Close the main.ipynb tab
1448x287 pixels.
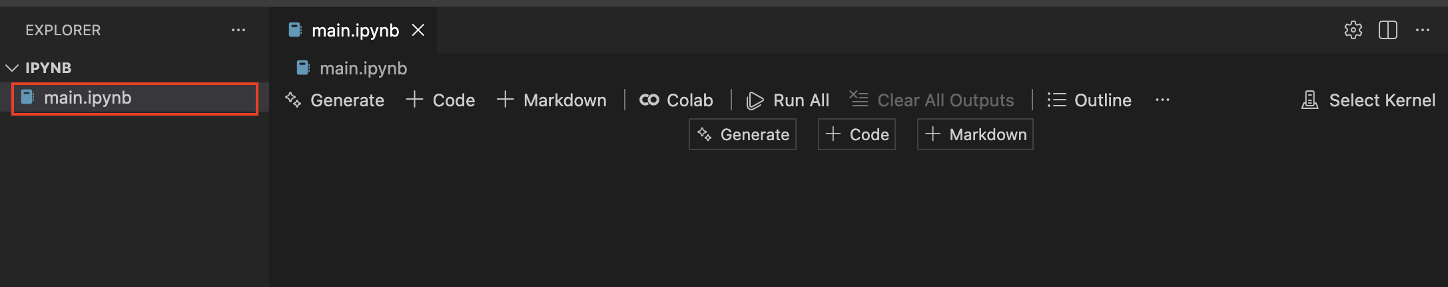[x=418, y=30]
